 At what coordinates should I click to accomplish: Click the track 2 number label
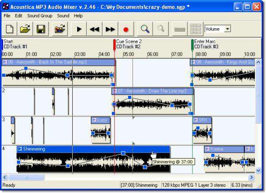[4, 91]
